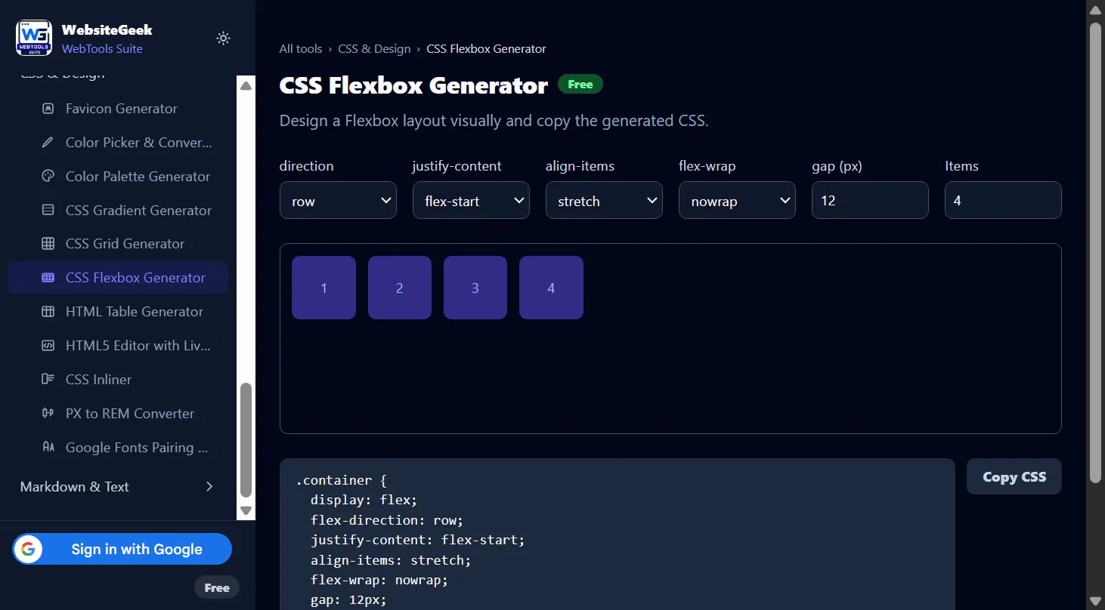The width and height of the screenshot is (1105, 610).
Task: Open the justify-content dropdown
Action: pos(471,200)
